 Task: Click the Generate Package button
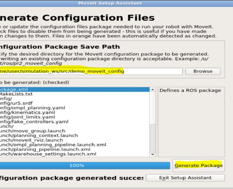(199, 166)
